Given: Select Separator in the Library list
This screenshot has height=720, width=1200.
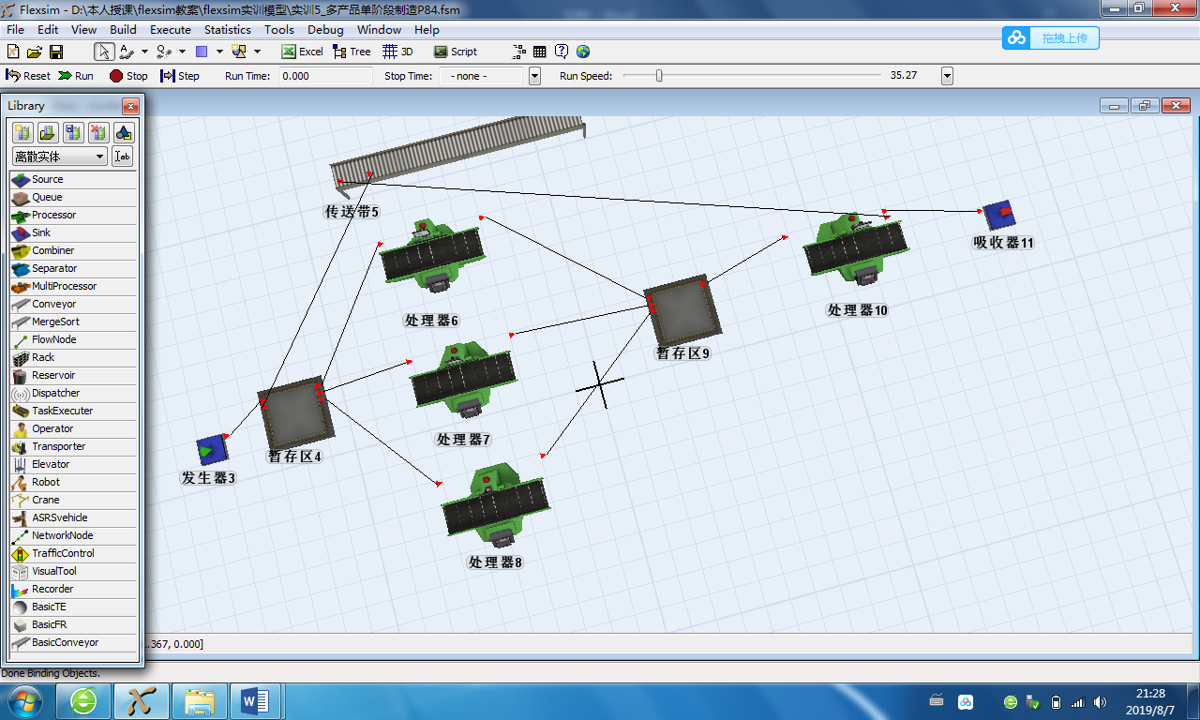Looking at the screenshot, I should 73,268.
